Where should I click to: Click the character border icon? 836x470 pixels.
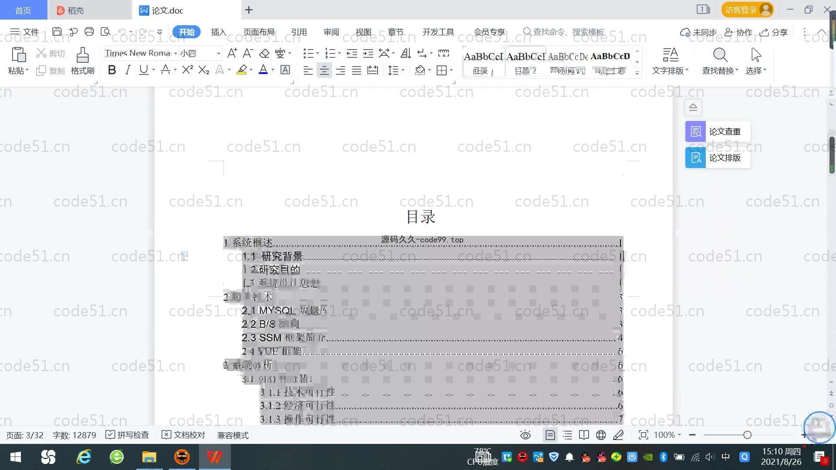point(285,70)
